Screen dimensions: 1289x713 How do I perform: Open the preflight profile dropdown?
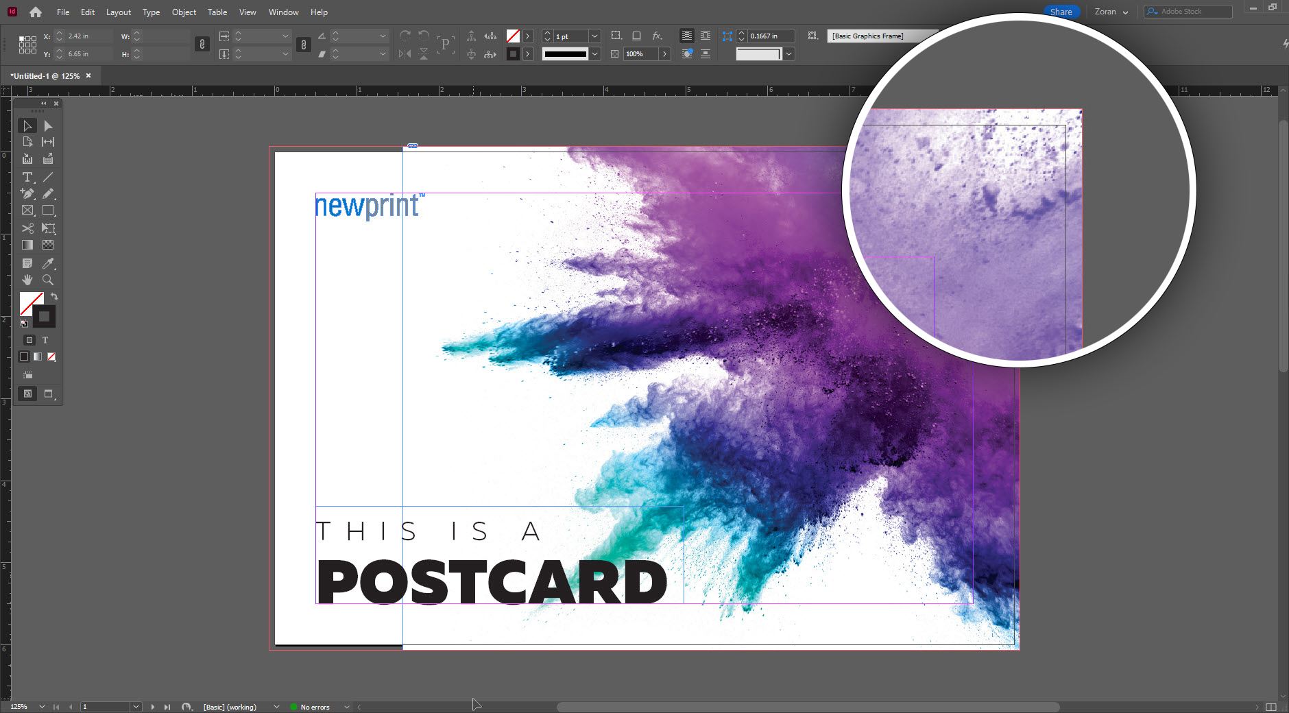click(276, 707)
